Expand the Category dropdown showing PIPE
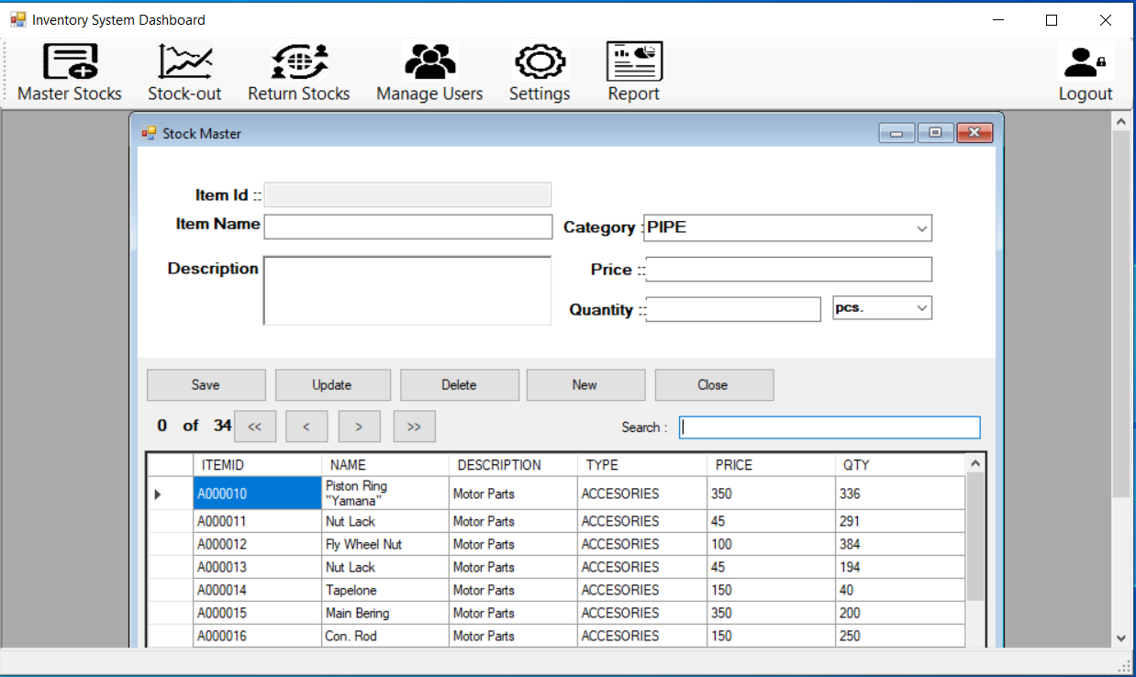 (921, 228)
